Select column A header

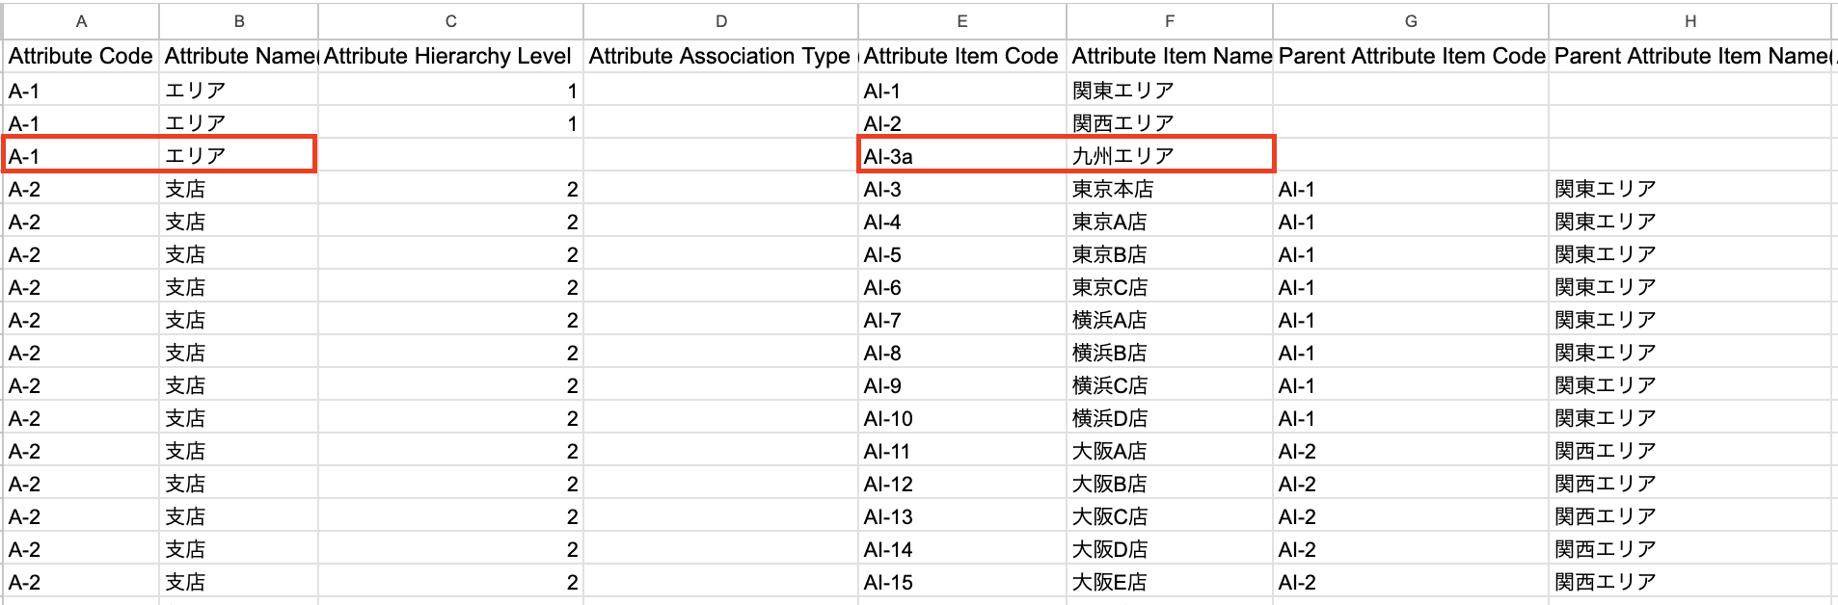click(81, 21)
